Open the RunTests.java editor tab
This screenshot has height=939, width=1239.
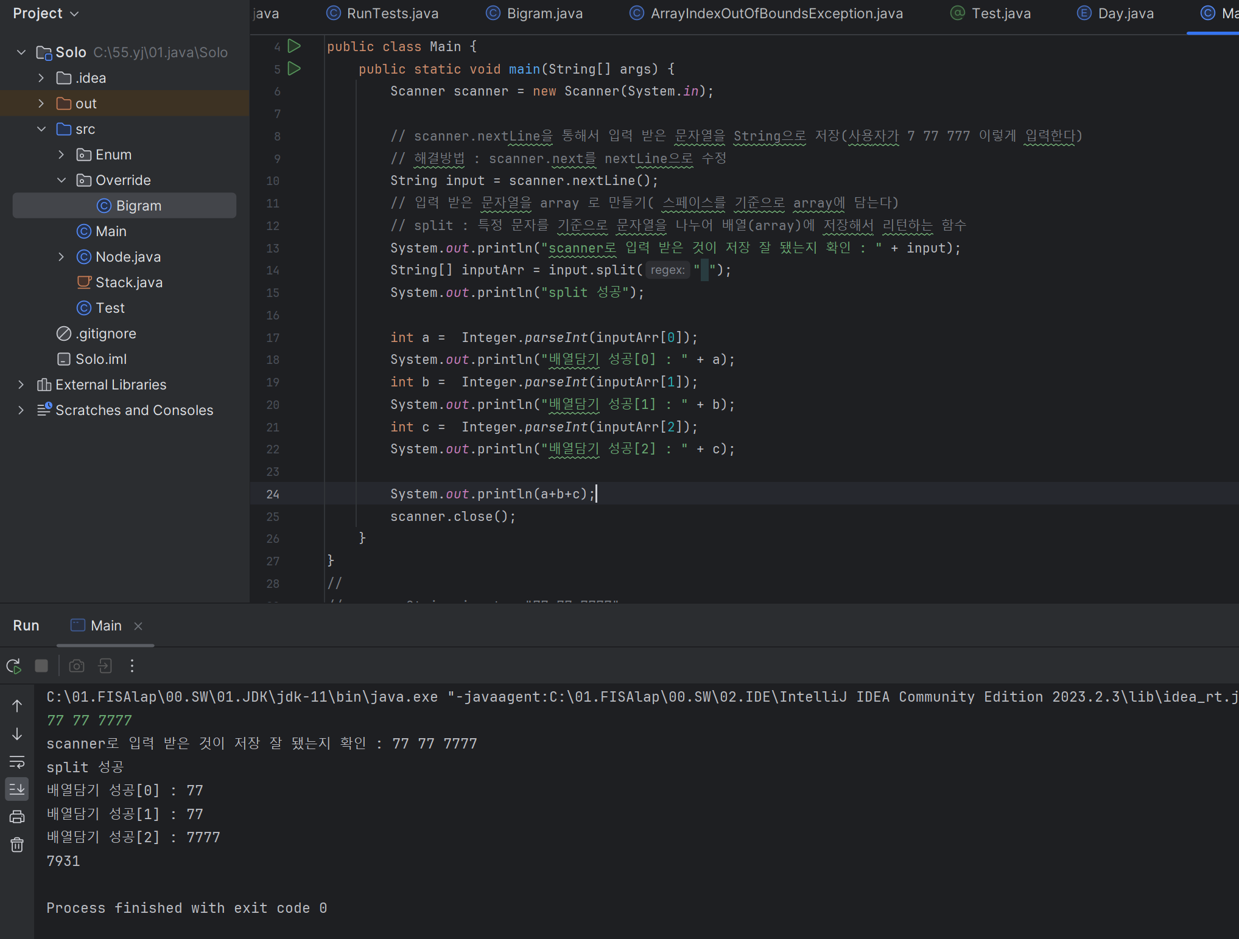pyautogui.click(x=391, y=13)
